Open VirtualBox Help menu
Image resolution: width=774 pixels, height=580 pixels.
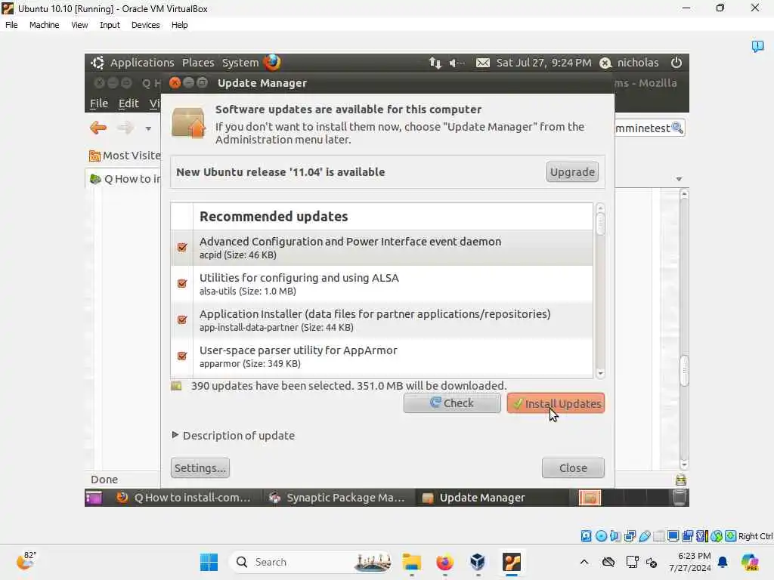(179, 25)
